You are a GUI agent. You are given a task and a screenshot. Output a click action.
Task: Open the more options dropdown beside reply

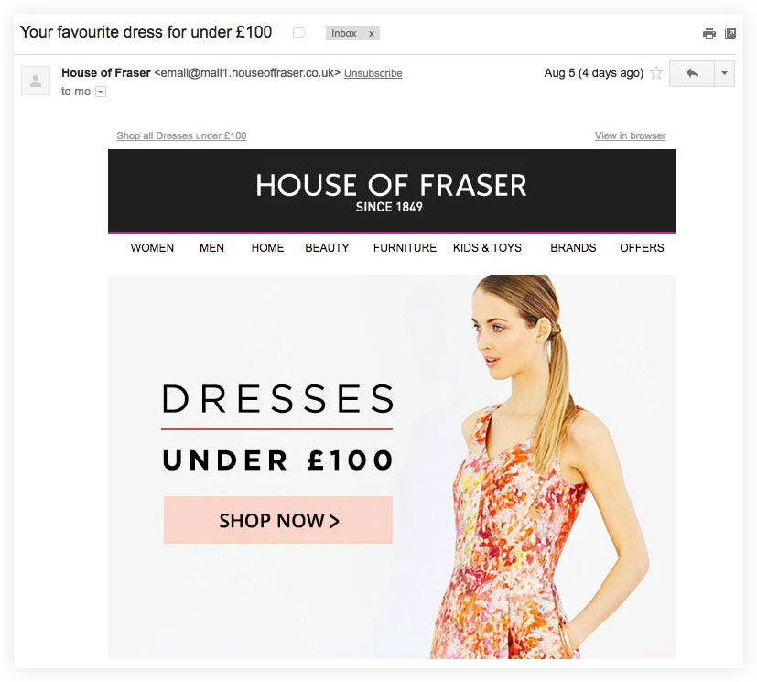click(x=724, y=73)
